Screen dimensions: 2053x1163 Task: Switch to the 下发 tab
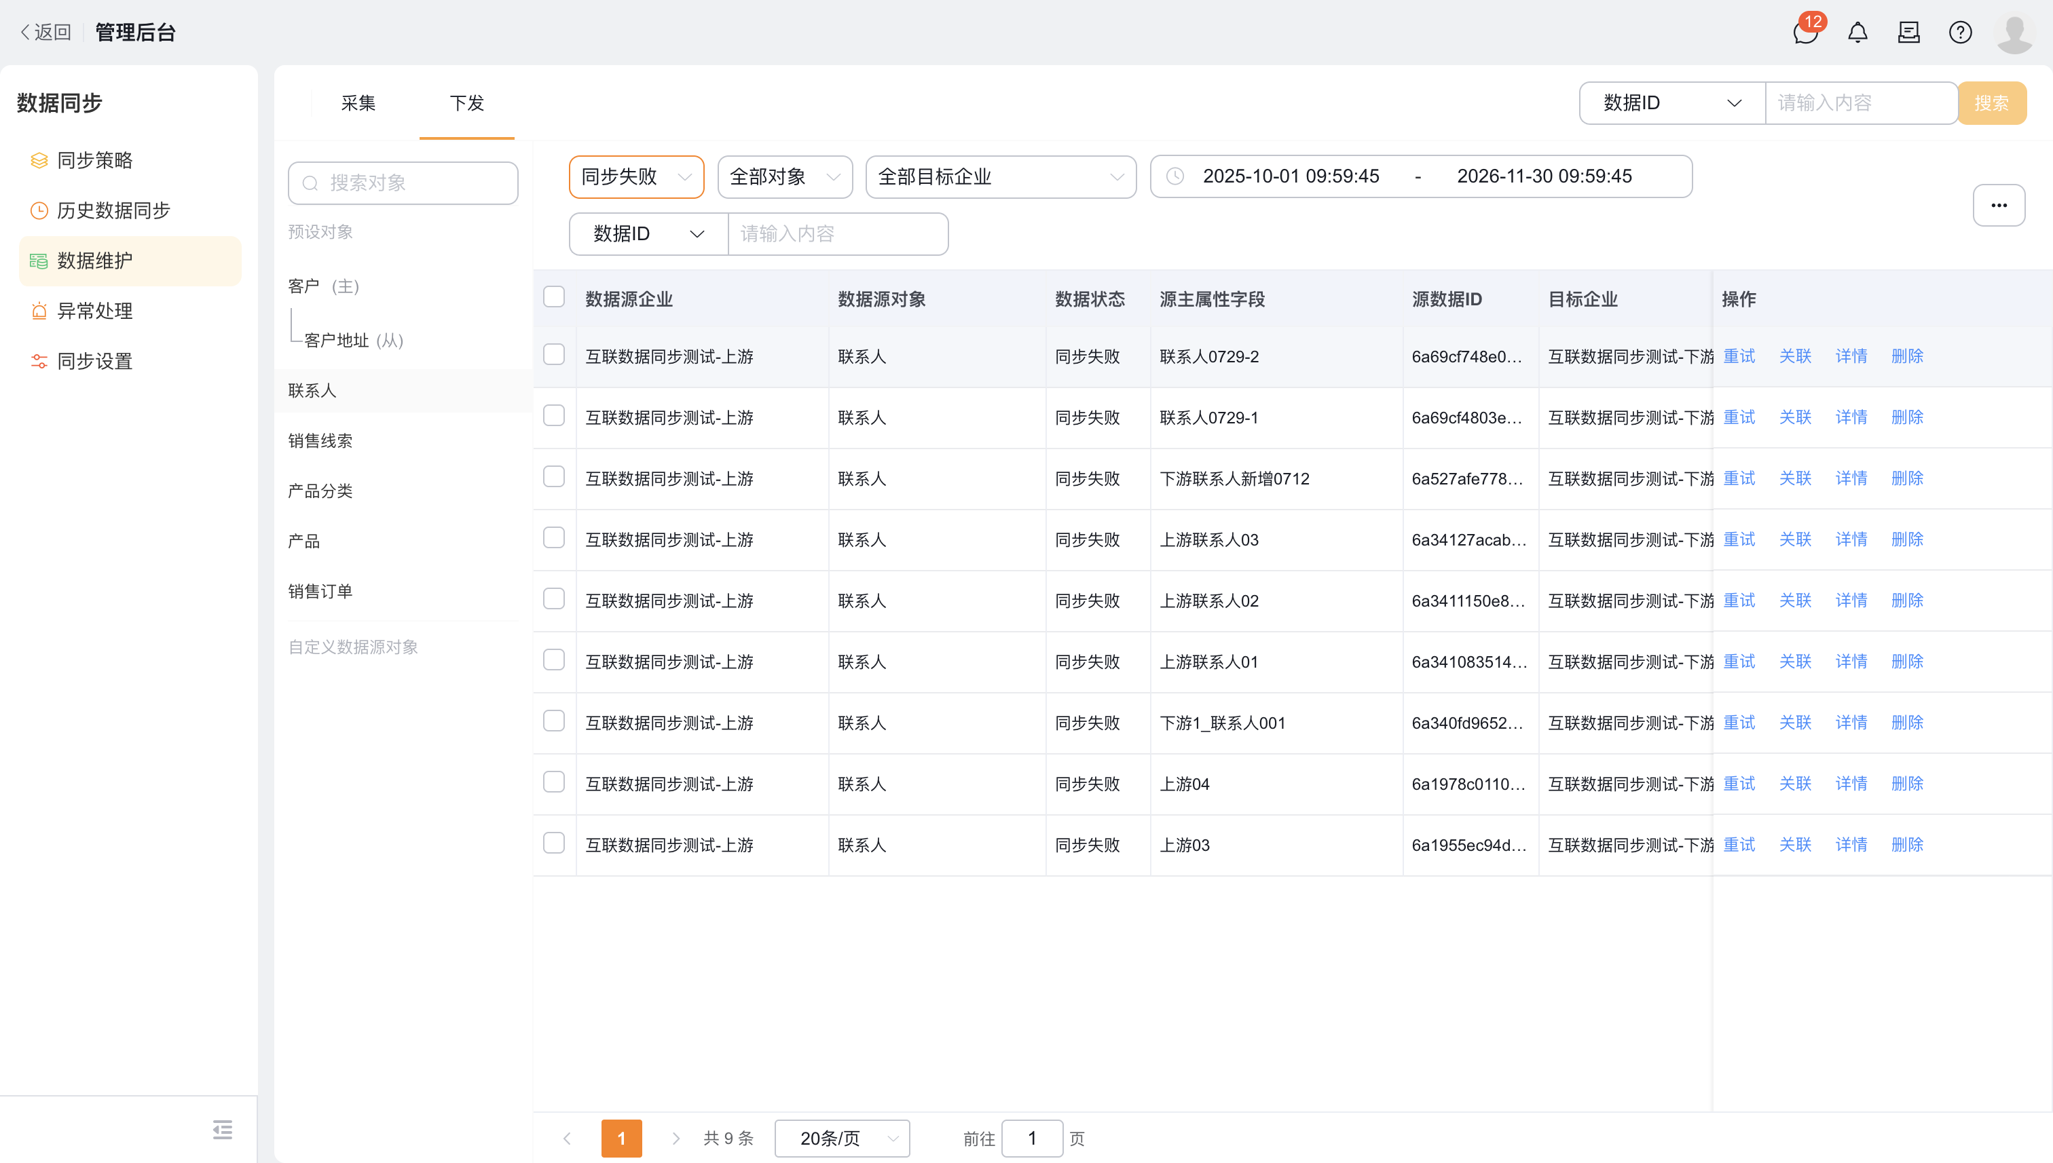[466, 103]
